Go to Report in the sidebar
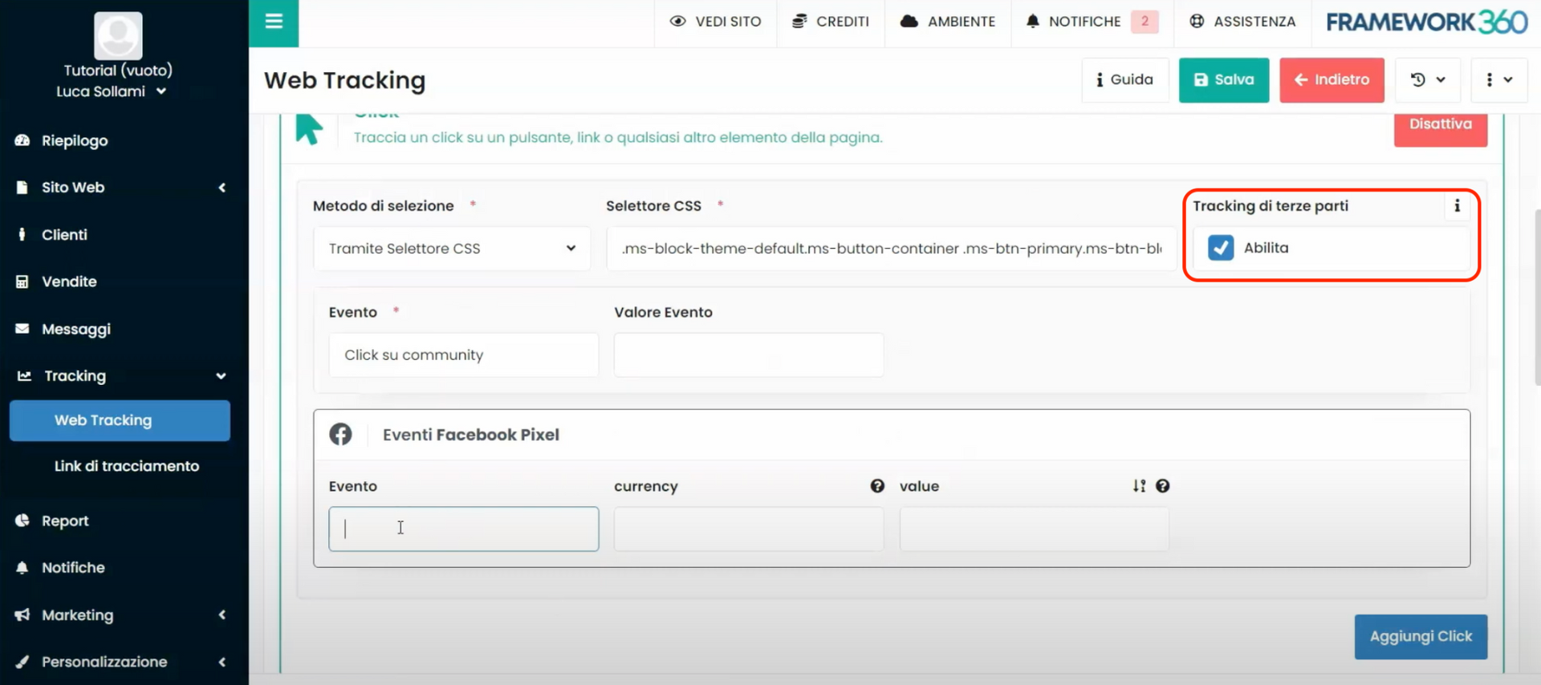 click(x=65, y=521)
